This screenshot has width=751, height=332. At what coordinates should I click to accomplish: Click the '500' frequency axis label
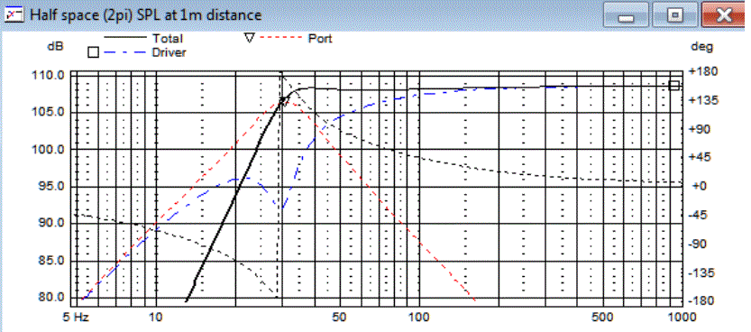(602, 318)
